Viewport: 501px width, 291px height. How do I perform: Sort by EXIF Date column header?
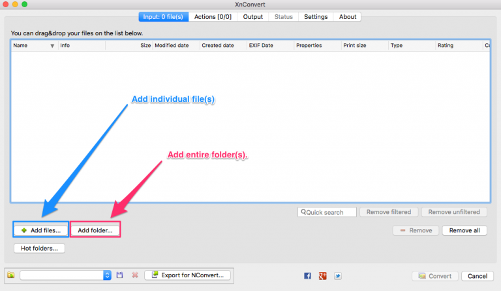pos(270,46)
